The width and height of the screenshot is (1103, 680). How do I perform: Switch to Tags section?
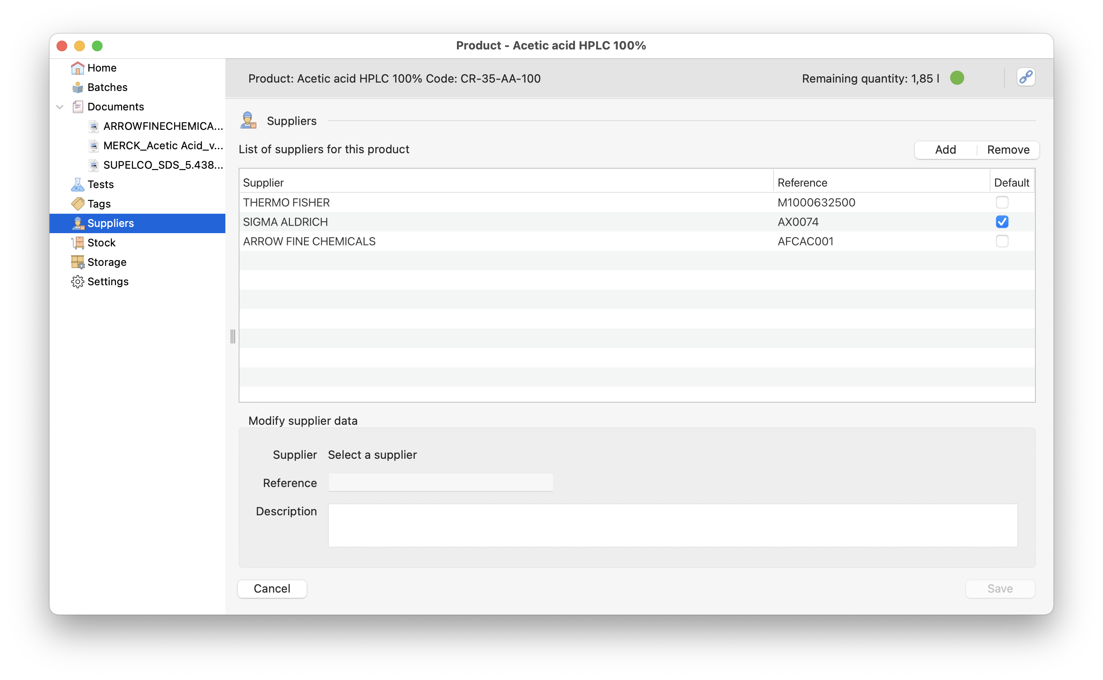(99, 204)
